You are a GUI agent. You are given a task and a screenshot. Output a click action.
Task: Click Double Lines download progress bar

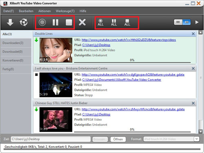(132, 63)
